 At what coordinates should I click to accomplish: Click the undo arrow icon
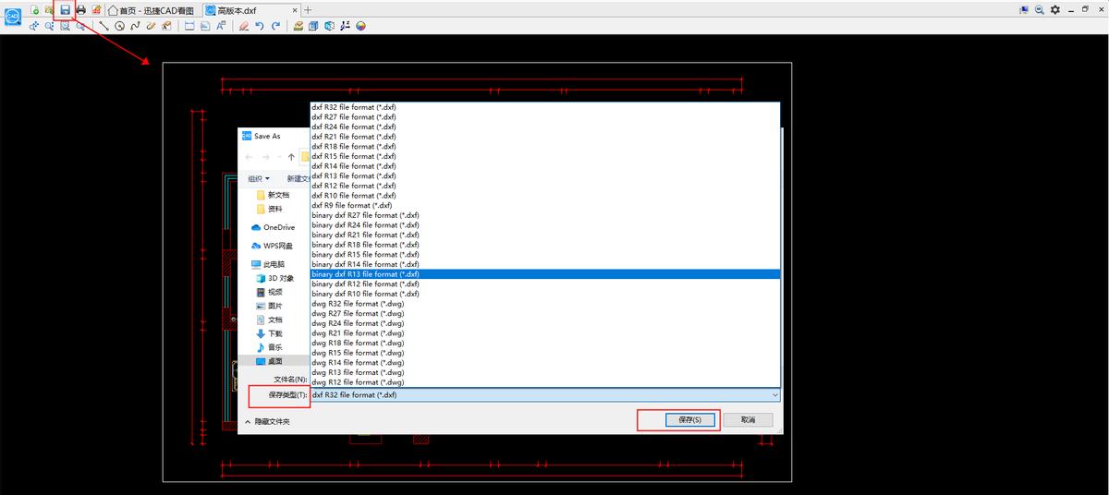[x=260, y=26]
